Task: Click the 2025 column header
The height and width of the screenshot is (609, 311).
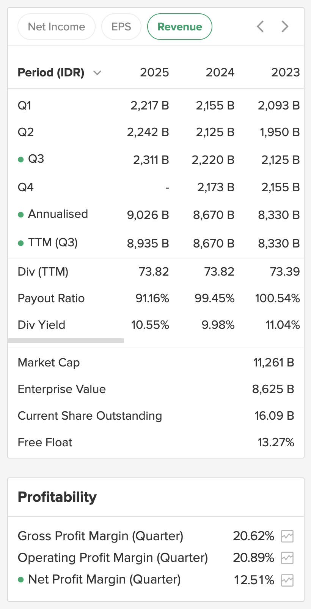Action: (154, 73)
